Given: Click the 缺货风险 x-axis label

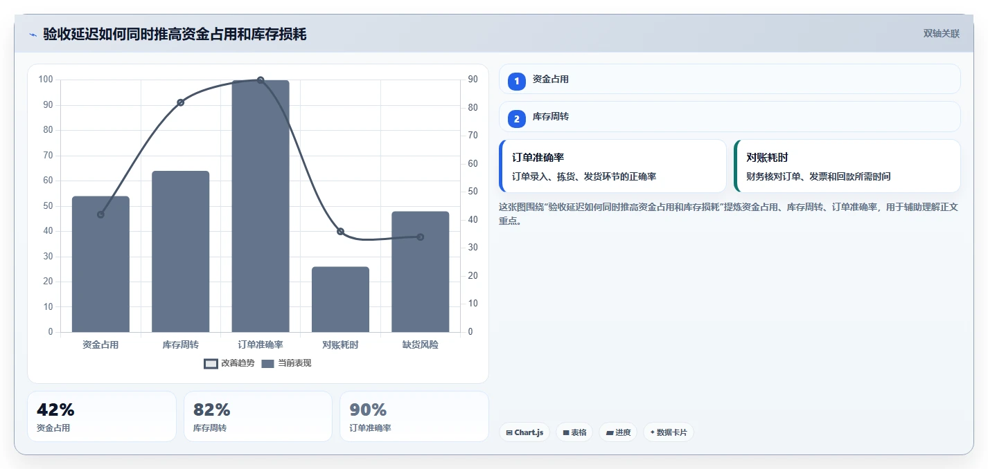Looking at the screenshot, I should (421, 344).
